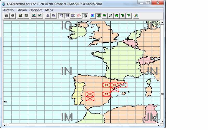Viewport: 208px width, 130px height.
Task: Select the South America map icon
Action: [x=128, y=16]
